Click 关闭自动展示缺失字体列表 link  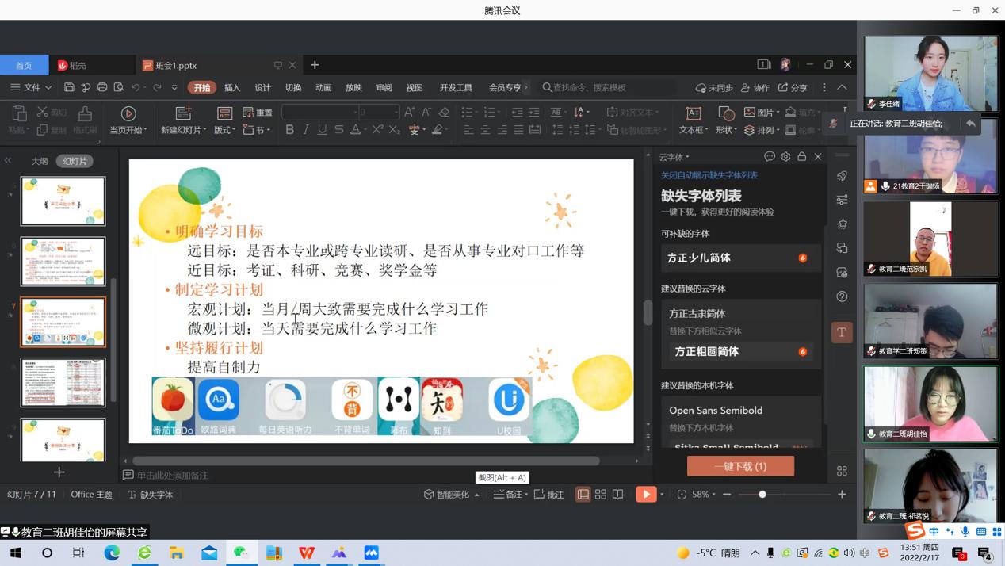pos(709,175)
